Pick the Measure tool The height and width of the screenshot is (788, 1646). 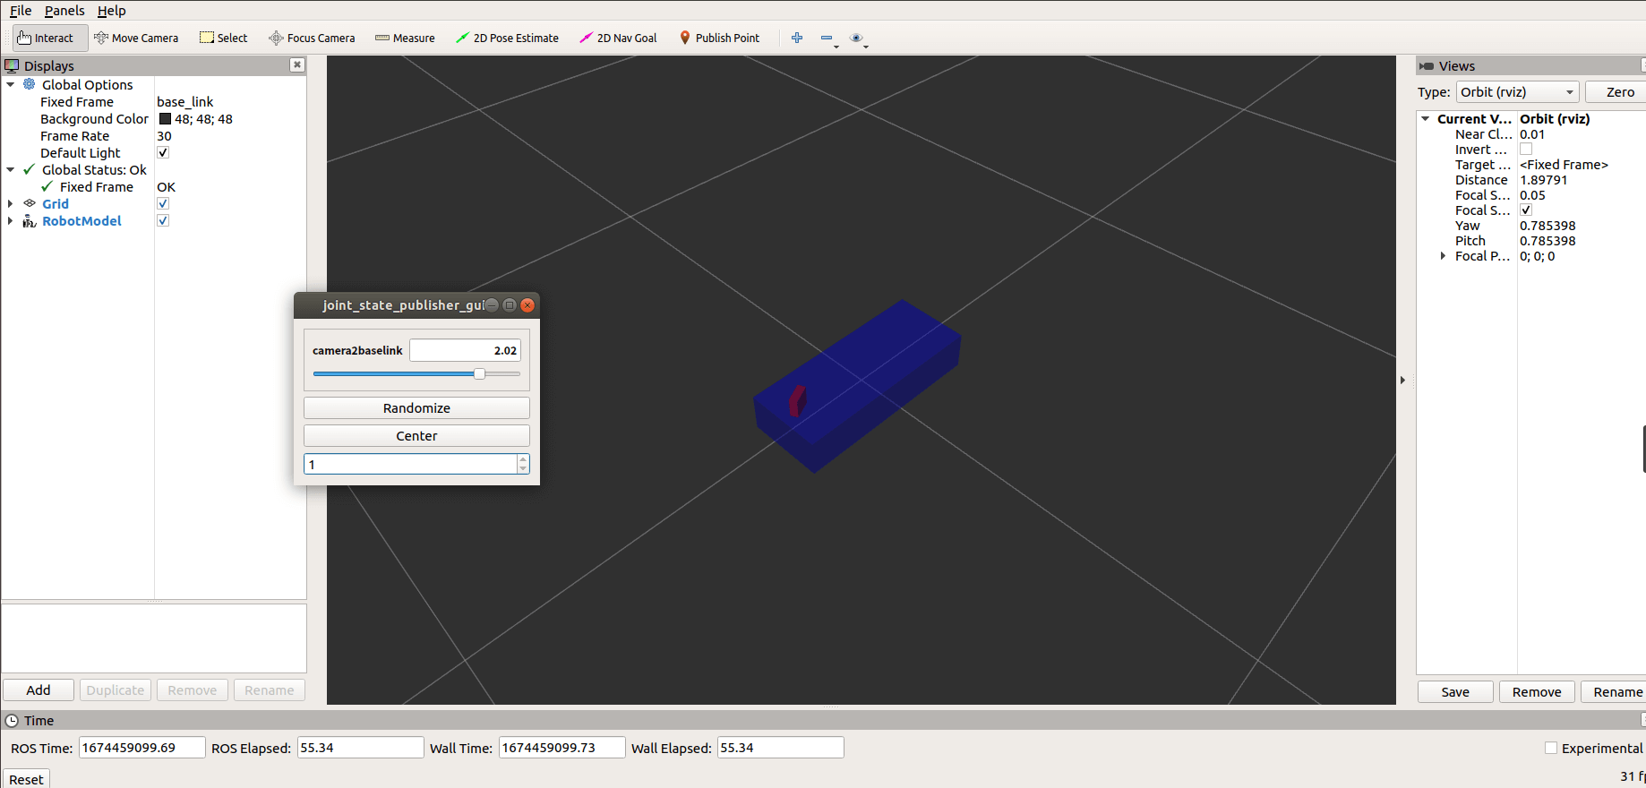pyautogui.click(x=405, y=38)
